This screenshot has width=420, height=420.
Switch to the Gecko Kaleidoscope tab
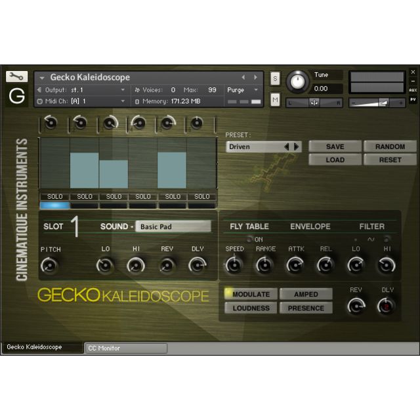(x=42, y=347)
